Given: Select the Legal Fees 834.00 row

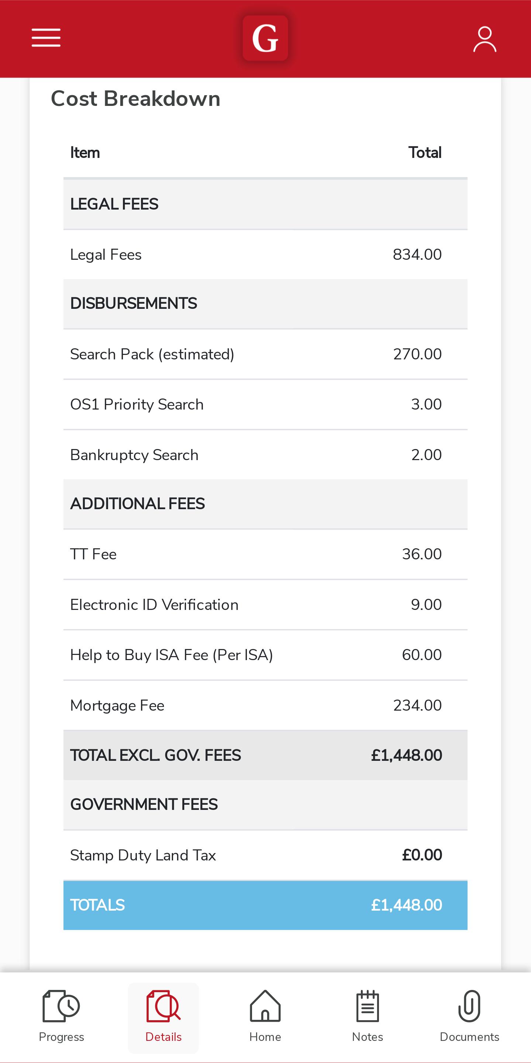Looking at the screenshot, I should 265,255.
